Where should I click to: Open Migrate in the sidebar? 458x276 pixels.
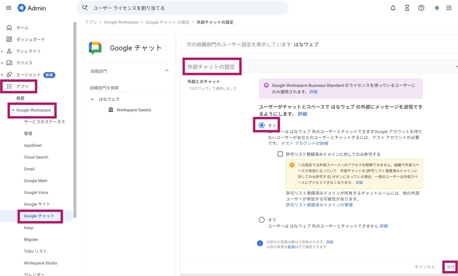[31, 240]
